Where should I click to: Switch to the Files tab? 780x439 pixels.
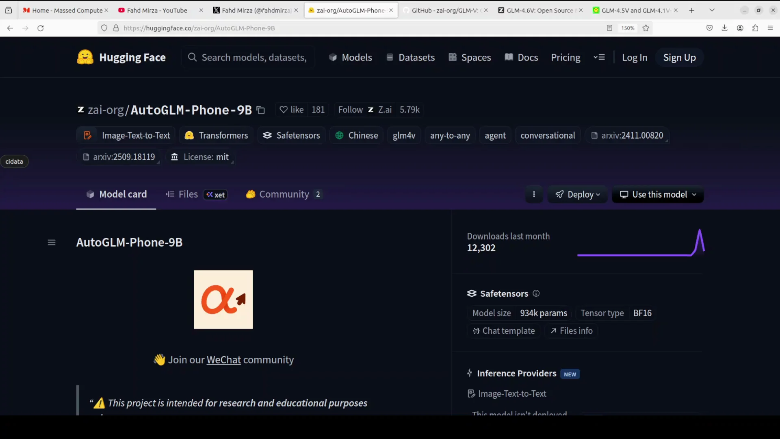click(187, 194)
